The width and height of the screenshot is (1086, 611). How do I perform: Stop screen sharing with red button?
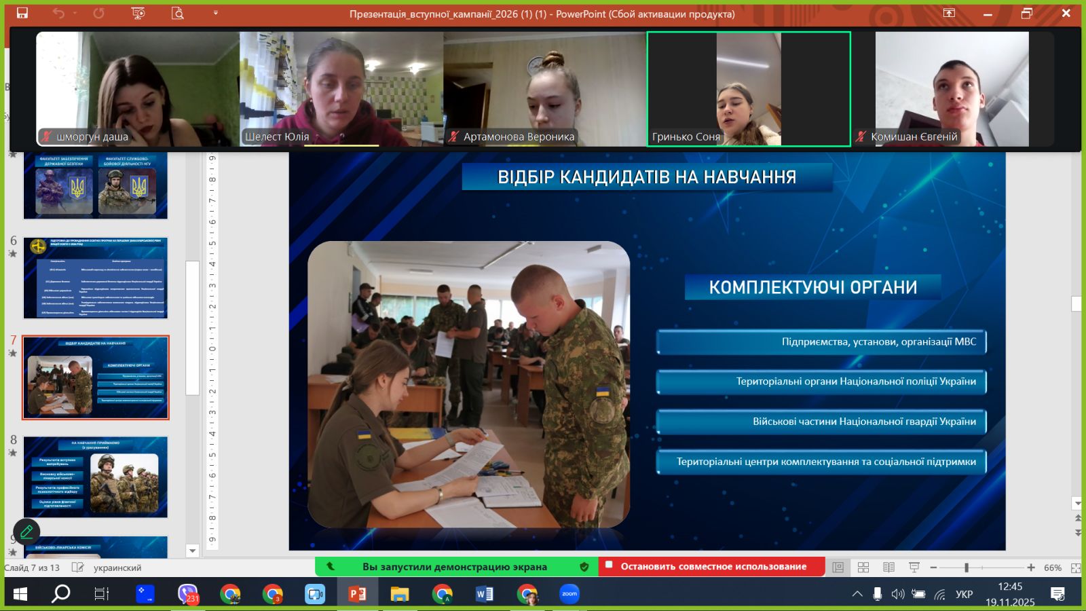(712, 566)
